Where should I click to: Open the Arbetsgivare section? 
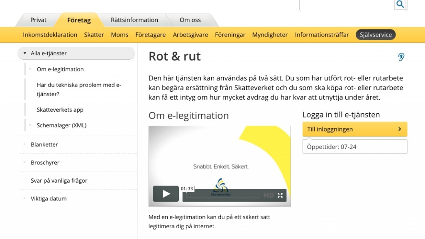pos(191,35)
